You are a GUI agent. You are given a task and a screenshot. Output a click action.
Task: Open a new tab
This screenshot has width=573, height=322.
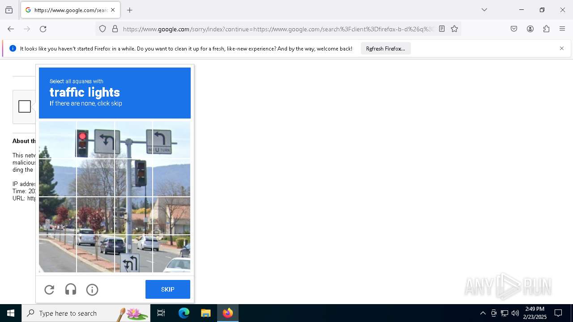(130, 10)
